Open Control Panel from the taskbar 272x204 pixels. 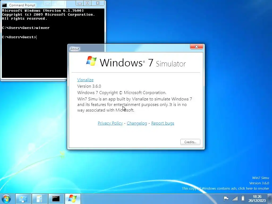[x=23, y=199]
